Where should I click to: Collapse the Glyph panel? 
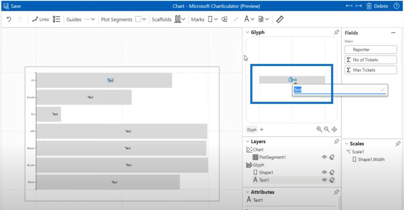tap(247, 32)
